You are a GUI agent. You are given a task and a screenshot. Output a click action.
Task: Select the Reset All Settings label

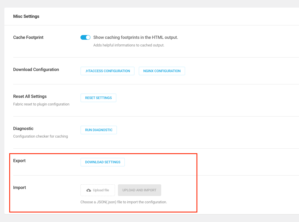click(x=30, y=96)
